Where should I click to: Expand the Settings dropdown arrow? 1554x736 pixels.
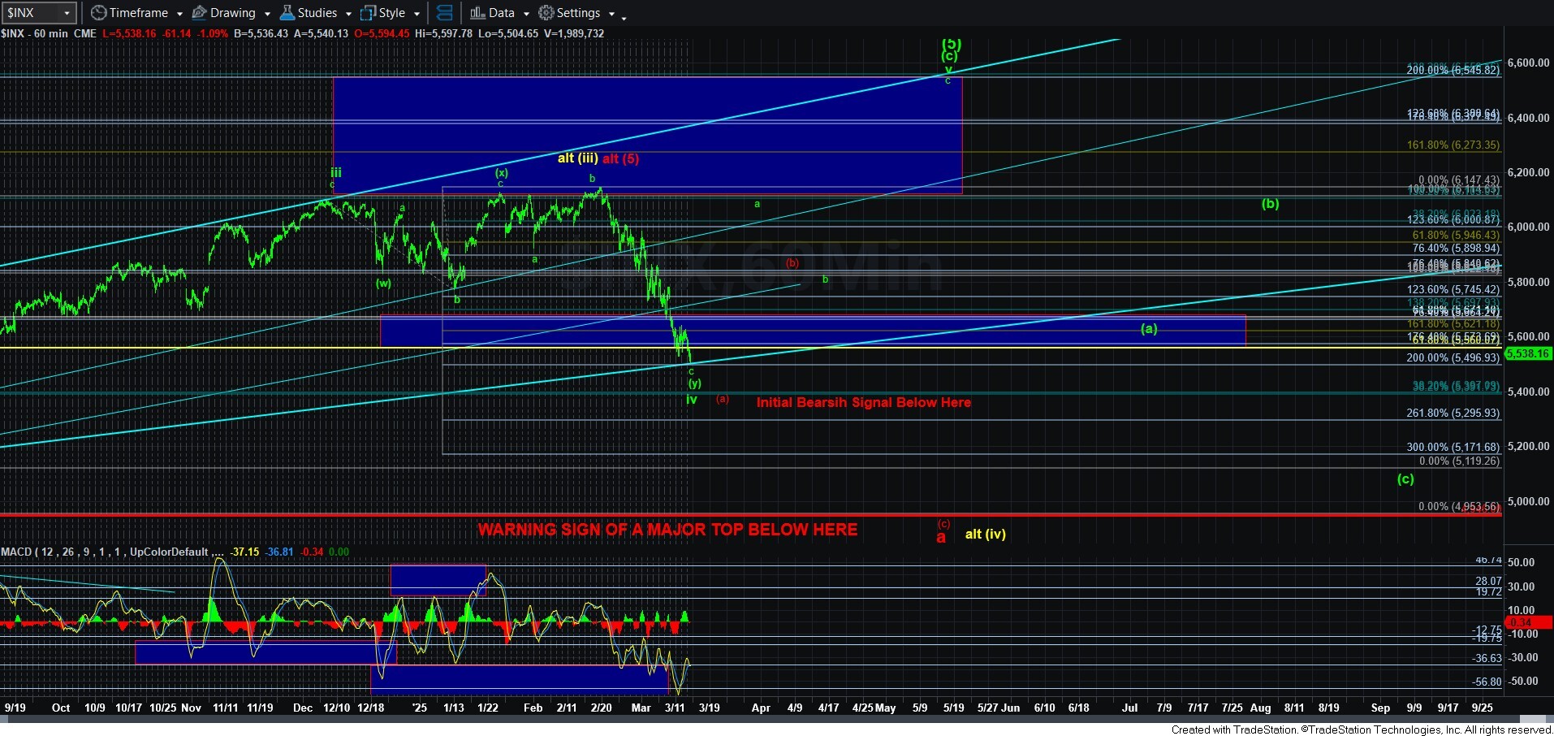611,14
